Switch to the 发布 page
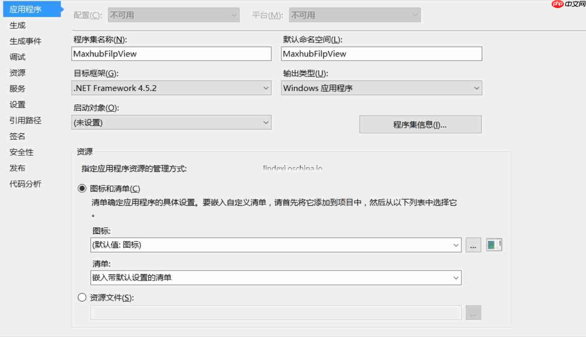This screenshot has height=337, width=586. coord(17,168)
